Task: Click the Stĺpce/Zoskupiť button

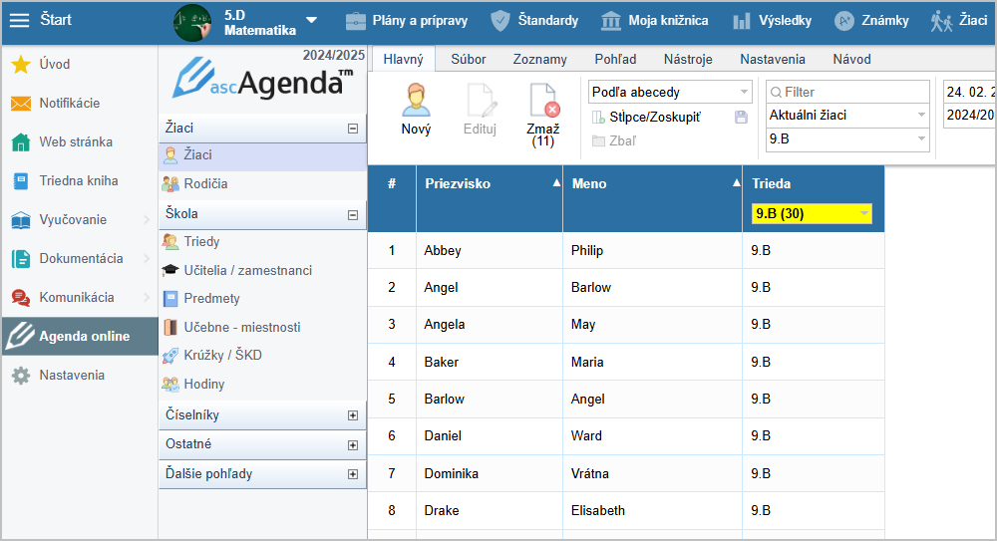Action: [x=646, y=118]
